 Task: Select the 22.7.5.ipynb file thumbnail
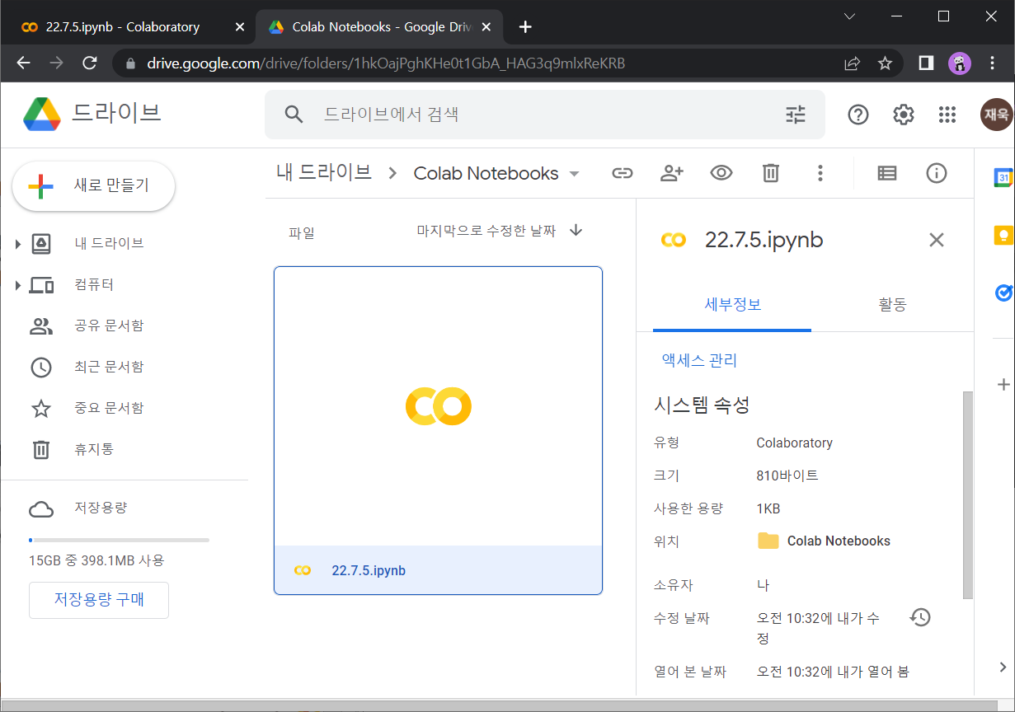(438, 406)
